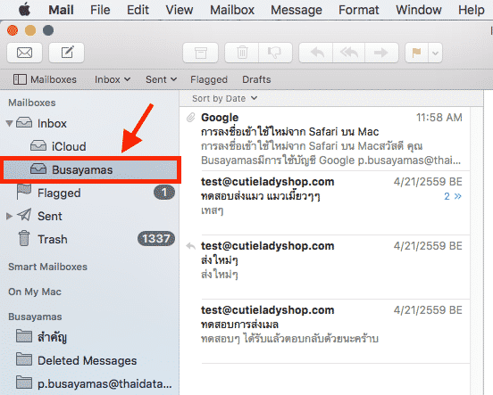Click the Mailboxes sidebar header label
This screenshot has width=493, height=395.
point(32,103)
